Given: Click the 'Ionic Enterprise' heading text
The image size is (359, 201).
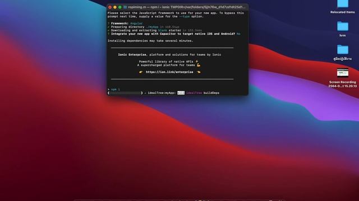Looking at the screenshot, I should (132, 55).
